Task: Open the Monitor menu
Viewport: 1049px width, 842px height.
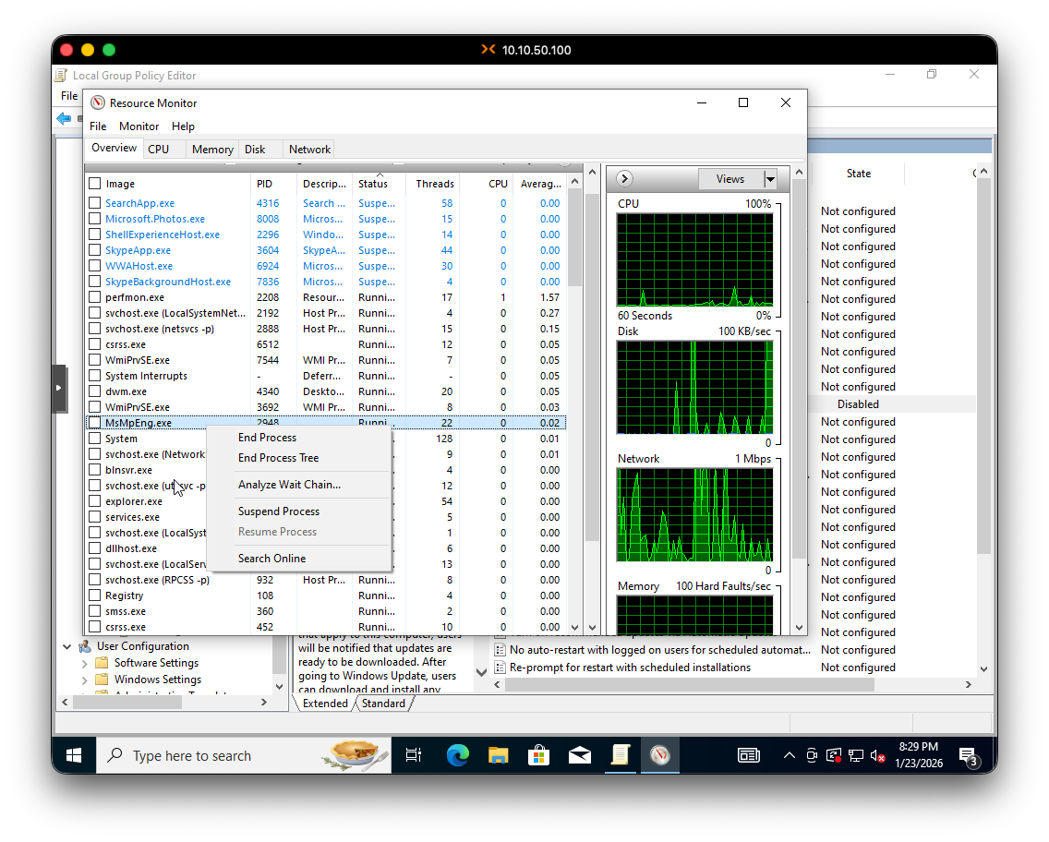Action: click(x=139, y=126)
